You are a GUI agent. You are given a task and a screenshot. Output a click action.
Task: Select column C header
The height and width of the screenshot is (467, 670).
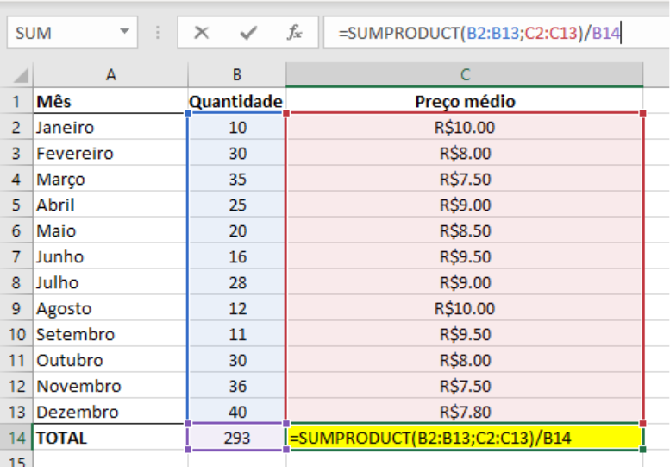(x=465, y=75)
